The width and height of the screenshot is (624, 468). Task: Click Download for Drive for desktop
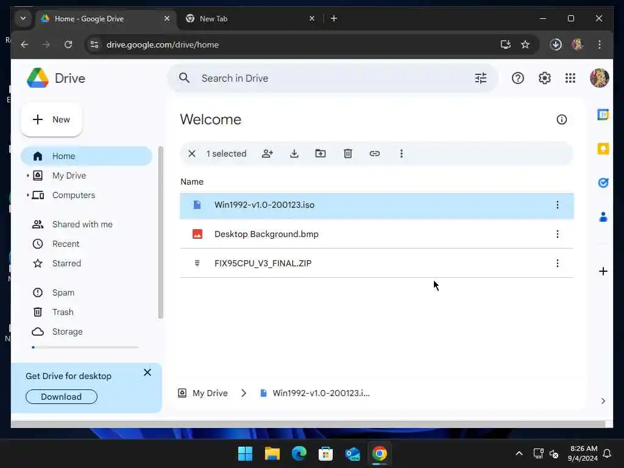pos(62,397)
